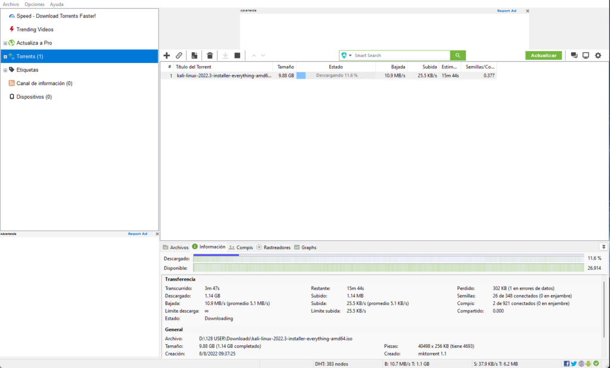Select Trending Videos in sidebar
Image resolution: width=610 pixels, height=368 pixels.
tap(35, 30)
